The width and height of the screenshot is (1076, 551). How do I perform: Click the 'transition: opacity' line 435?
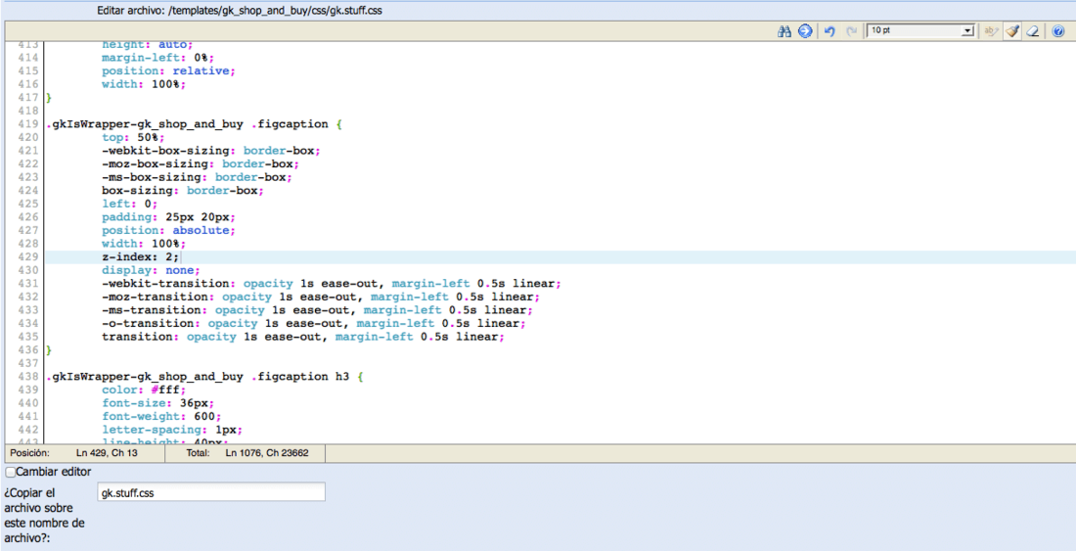303,337
